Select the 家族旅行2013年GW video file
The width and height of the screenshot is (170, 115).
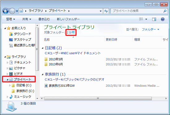(62, 86)
